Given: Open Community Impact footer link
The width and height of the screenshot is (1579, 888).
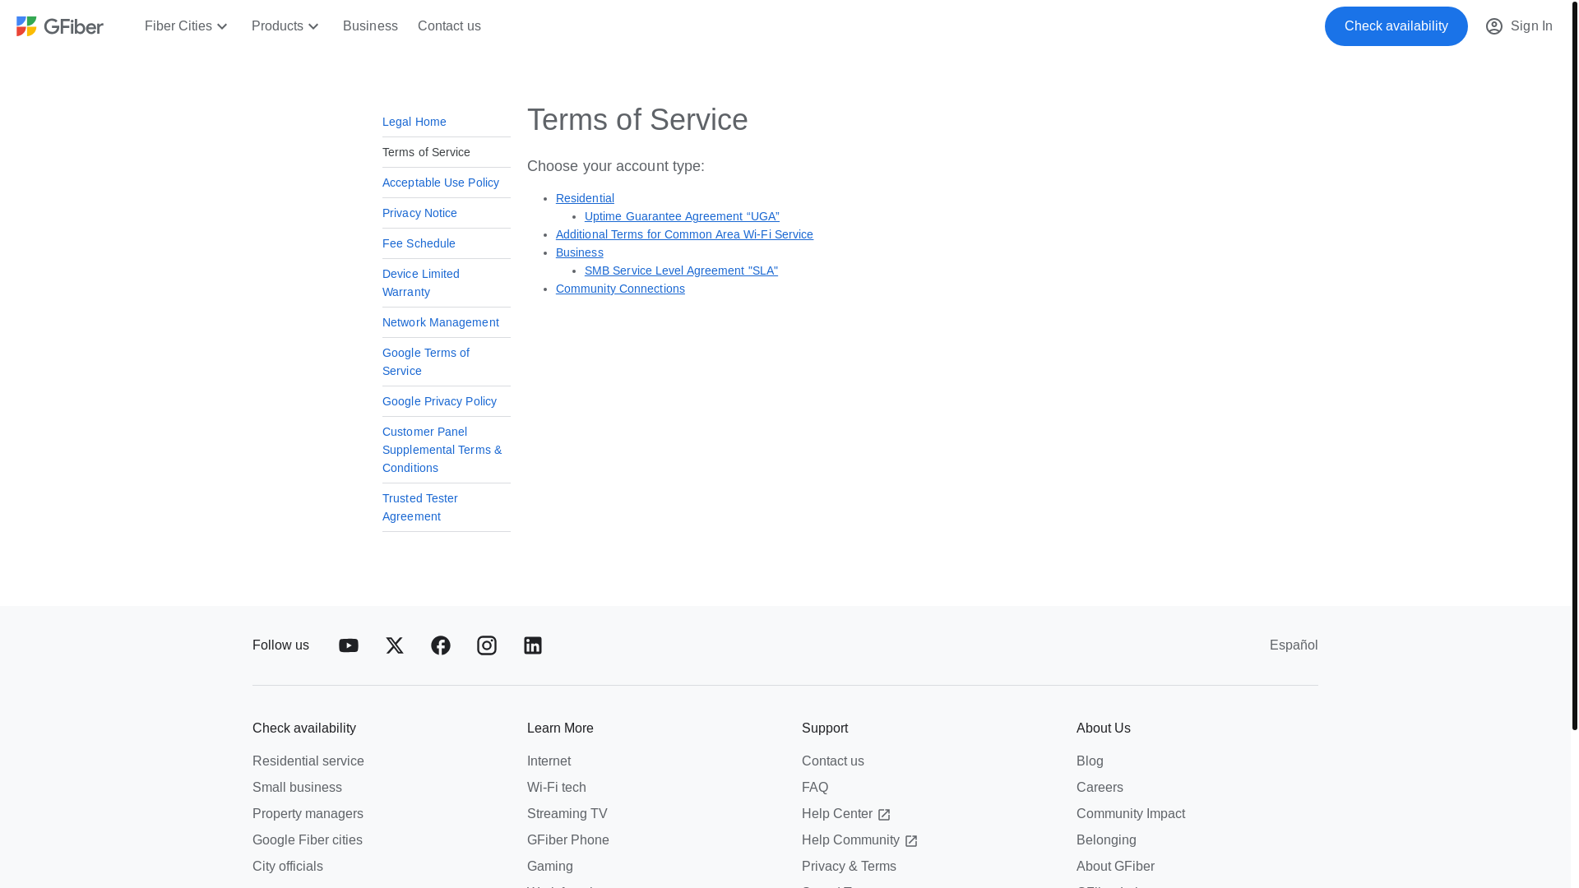Looking at the screenshot, I should coord(1131,814).
